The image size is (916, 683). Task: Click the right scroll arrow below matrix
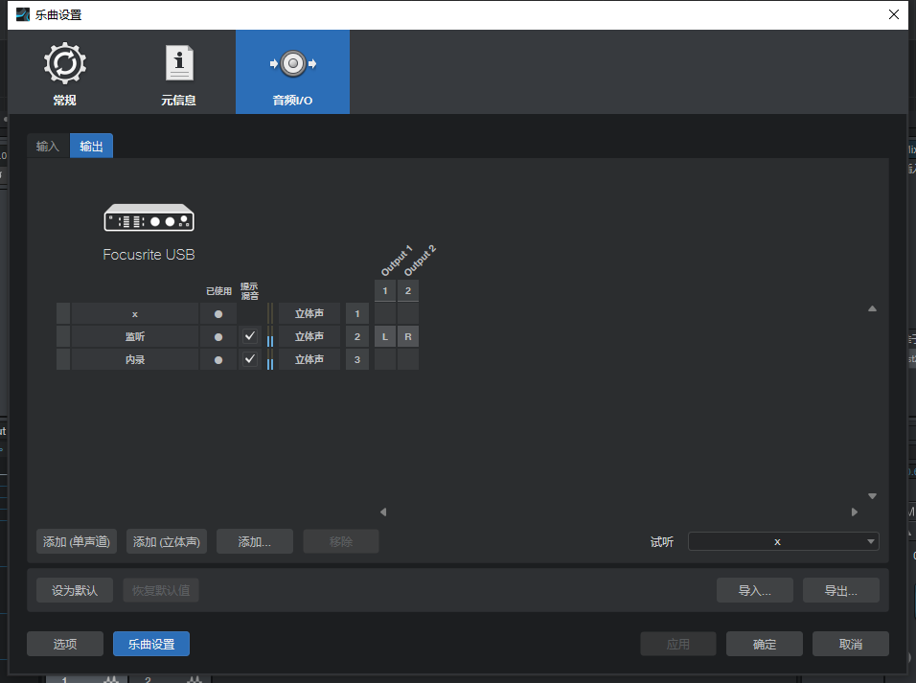coord(855,512)
